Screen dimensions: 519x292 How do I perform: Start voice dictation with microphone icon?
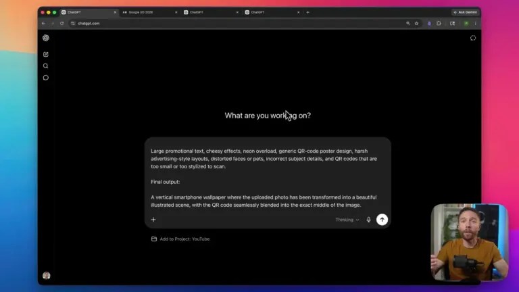tap(368, 220)
